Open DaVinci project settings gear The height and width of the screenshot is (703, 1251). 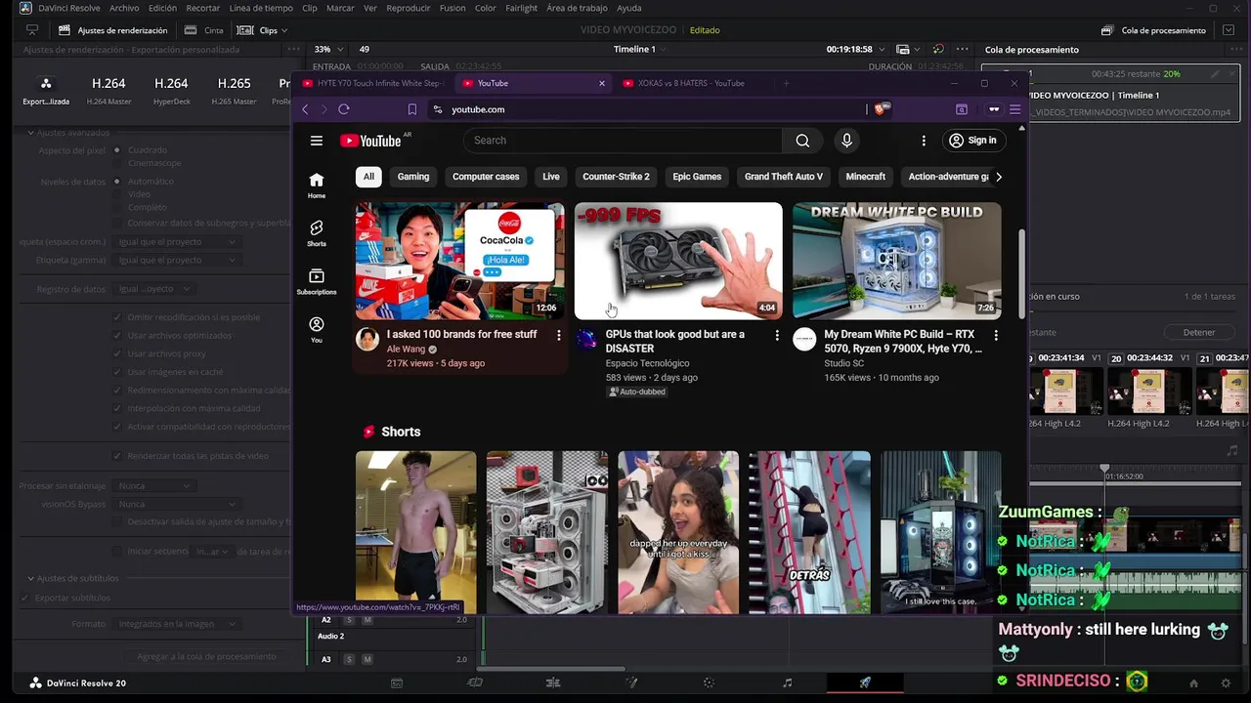[x=1227, y=683]
